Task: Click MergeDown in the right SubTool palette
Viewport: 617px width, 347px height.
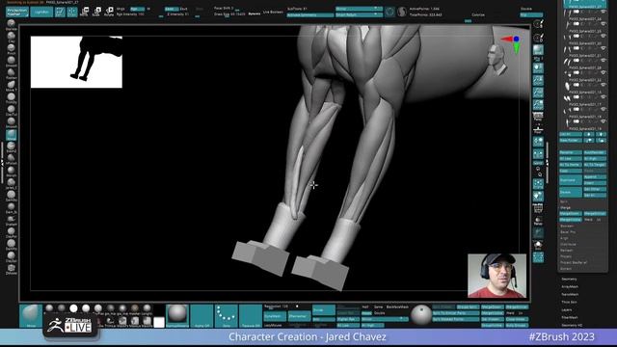Action: (570, 214)
